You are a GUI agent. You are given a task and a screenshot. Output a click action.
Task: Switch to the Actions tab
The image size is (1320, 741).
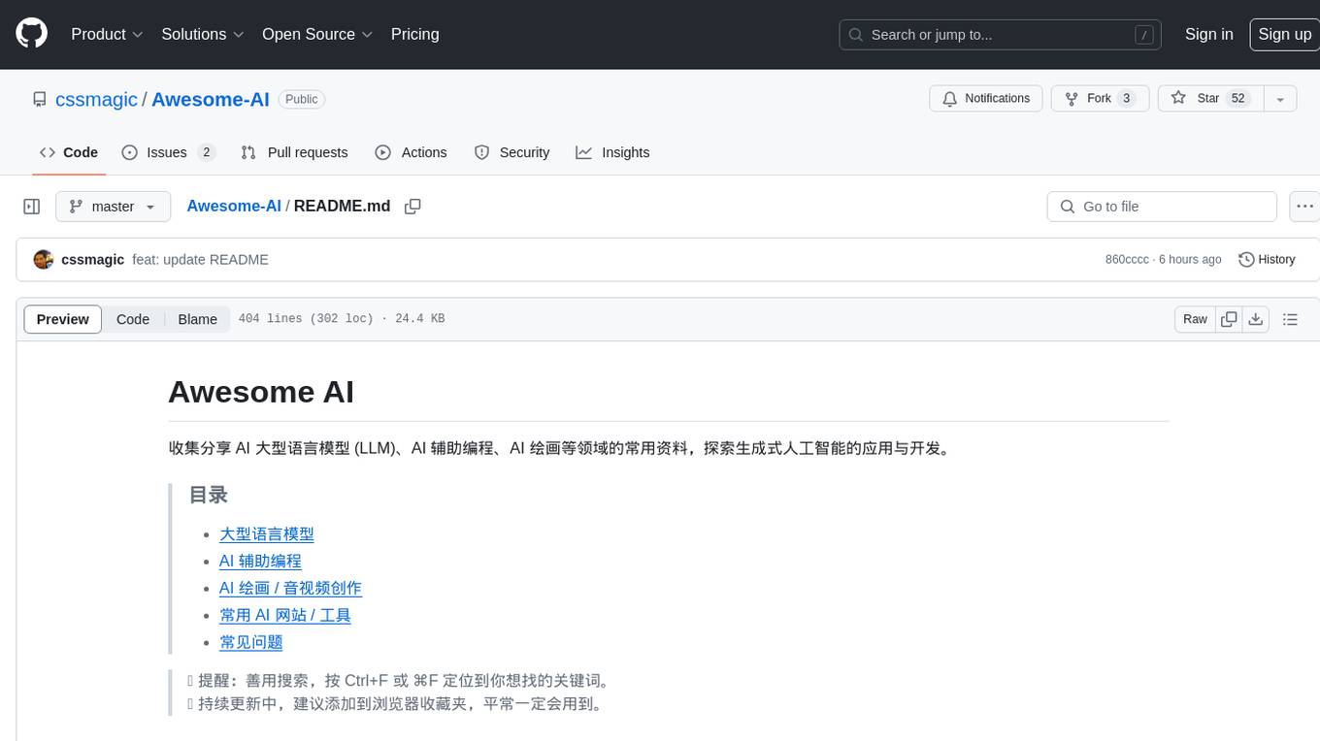pos(412,152)
